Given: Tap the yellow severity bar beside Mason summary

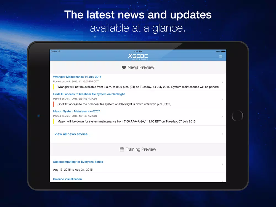Looking at the screenshot, I should tap(54, 121).
